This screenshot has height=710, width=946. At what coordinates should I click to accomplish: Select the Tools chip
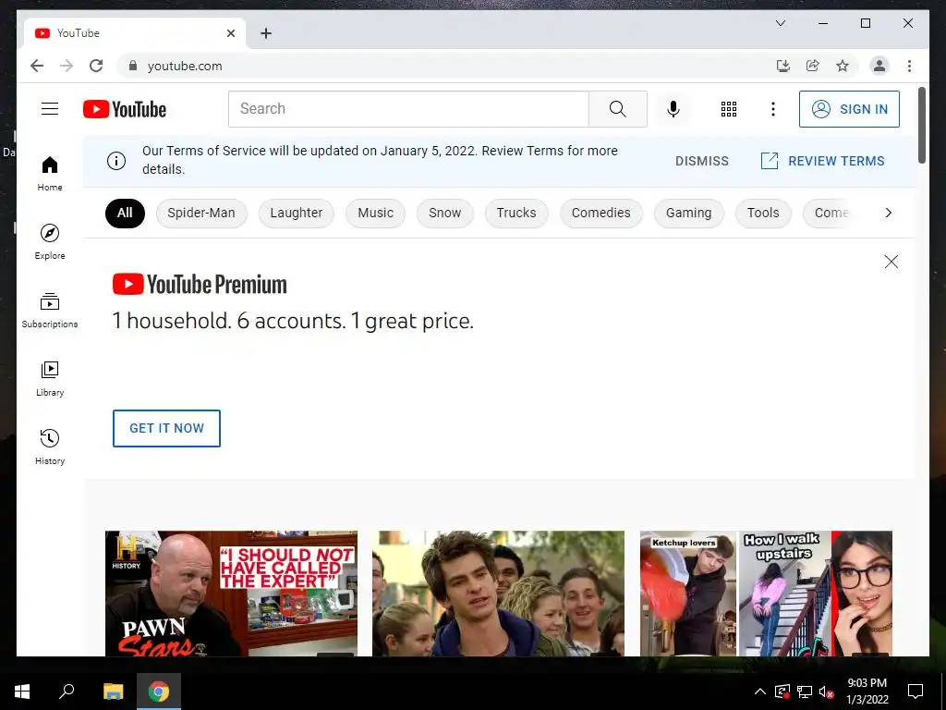[x=763, y=214]
